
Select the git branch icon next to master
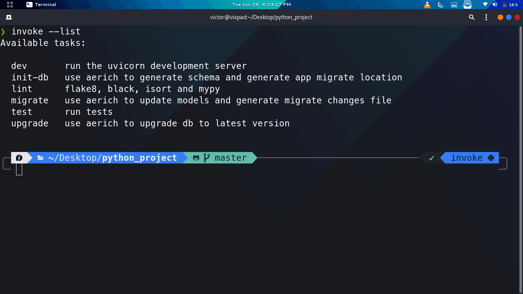pyautogui.click(x=206, y=157)
